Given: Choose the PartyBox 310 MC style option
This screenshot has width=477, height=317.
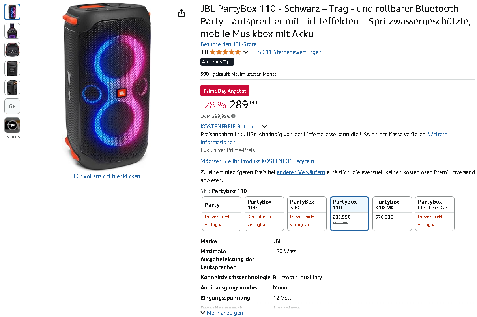Looking at the screenshot, I should point(392,213).
